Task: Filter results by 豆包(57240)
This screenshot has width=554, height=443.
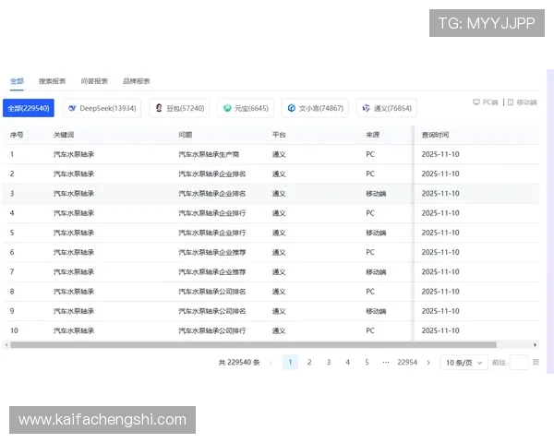Action: (179, 108)
